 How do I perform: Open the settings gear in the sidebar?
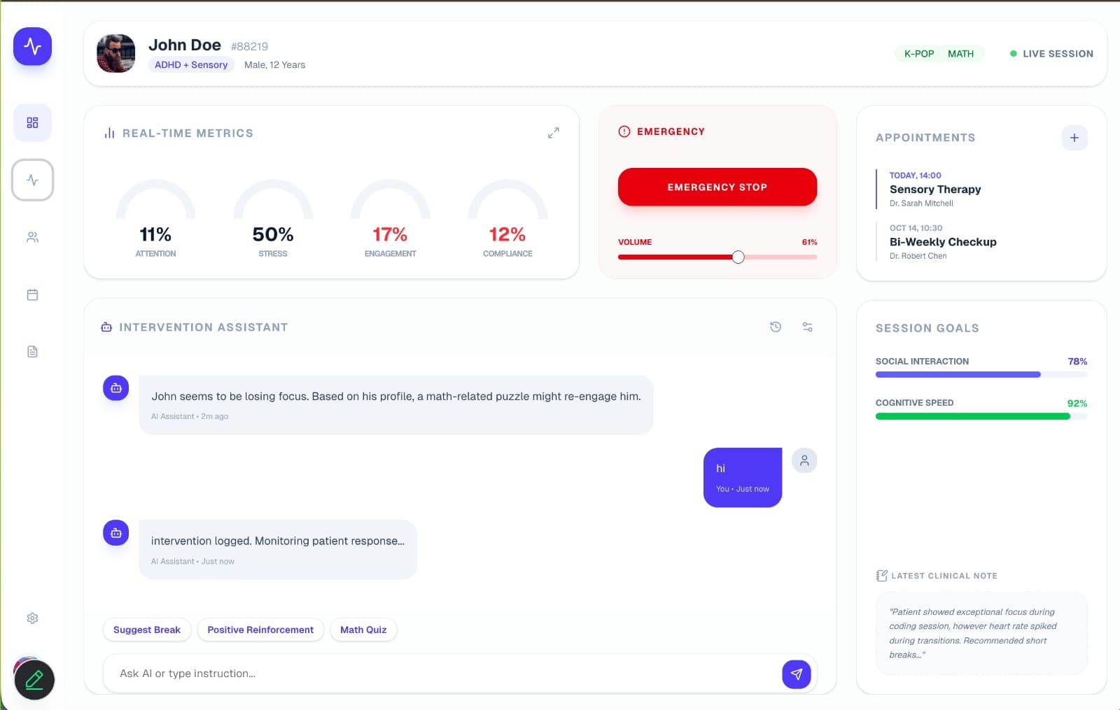point(32,618)
